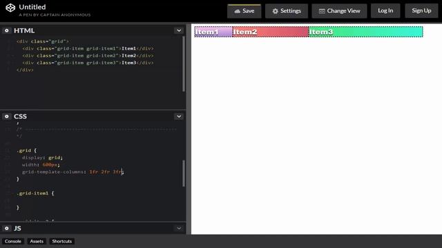
Task: Click Item3 in the preview
Action: [366, 32]
